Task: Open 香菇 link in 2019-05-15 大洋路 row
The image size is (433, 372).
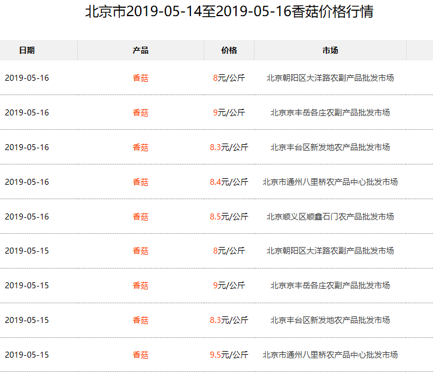Action: click(141, 251)
